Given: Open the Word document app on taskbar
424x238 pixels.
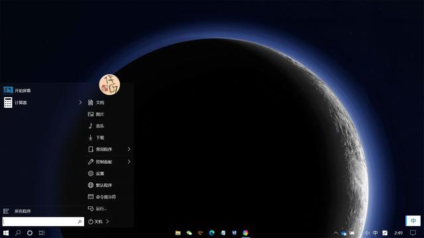Looking at the screenshot, I should click(x=234, y=233).
